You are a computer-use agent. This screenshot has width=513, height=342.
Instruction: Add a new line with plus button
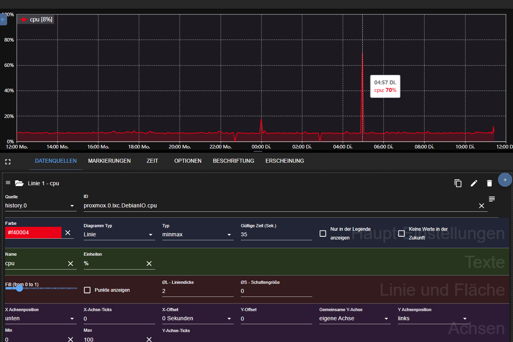tap(505, 180)
